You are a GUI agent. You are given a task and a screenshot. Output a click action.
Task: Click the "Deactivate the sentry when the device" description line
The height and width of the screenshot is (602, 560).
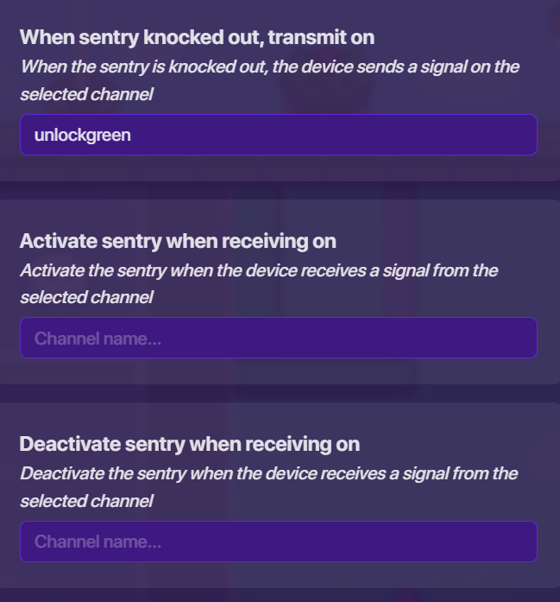pos(268,473)
